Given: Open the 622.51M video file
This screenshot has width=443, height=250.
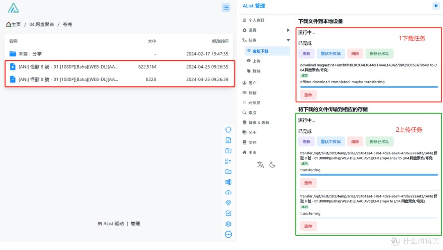Looking at the screenshot, I should coord(119,67).
